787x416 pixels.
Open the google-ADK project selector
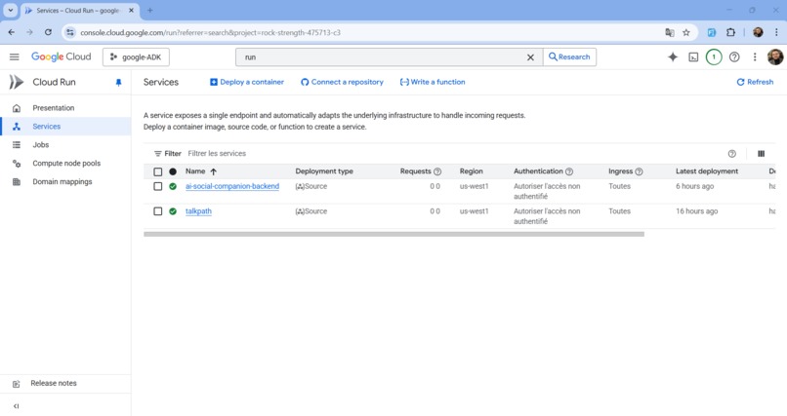click(x=136, y=57)
